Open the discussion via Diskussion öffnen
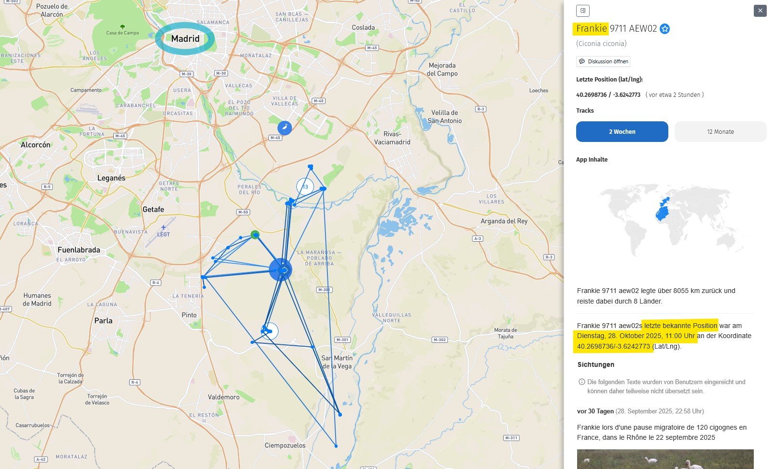This screenshot has width=773, height=469. tap(603, 61)
